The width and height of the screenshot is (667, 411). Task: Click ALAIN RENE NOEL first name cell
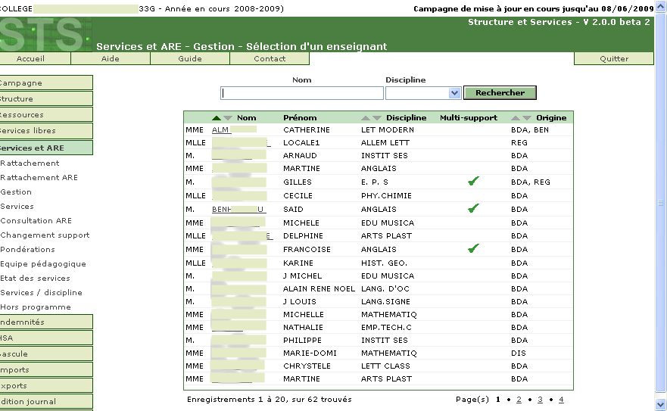point(319,289)
